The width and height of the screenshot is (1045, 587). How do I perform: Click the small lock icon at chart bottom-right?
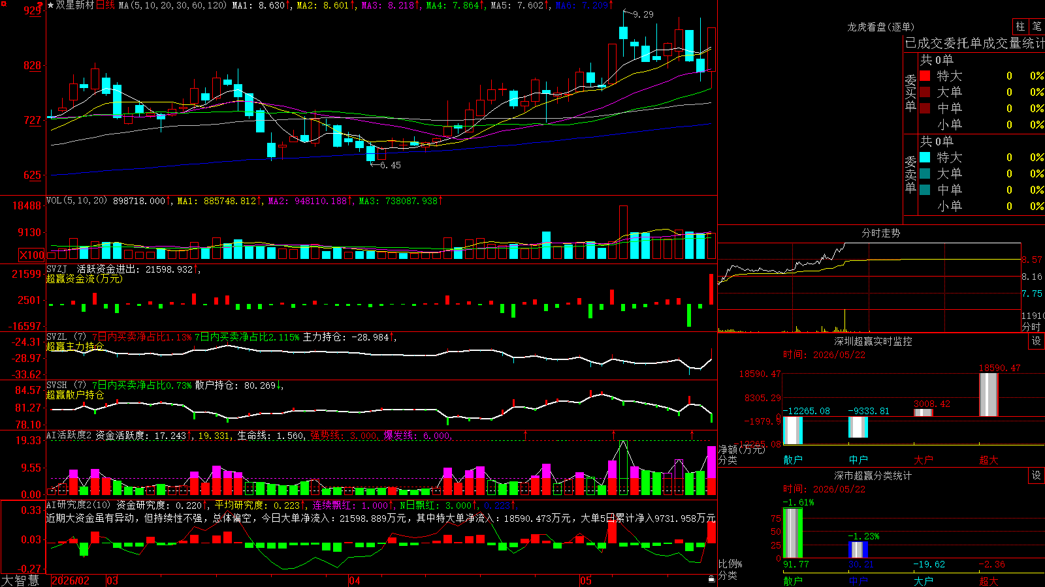[712, 579]
